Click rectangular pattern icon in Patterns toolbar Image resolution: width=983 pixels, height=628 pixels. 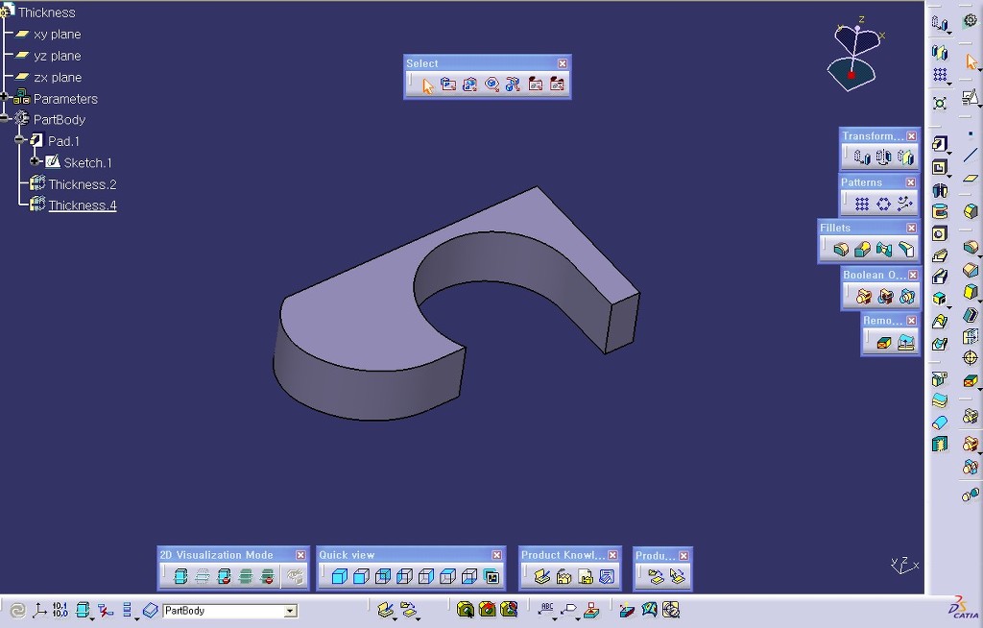pos(862,204)
